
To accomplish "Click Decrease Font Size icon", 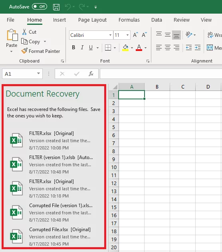I will pos(144,35).
